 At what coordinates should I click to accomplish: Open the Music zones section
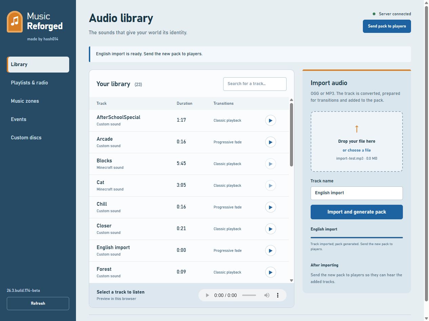coord(38,101)
